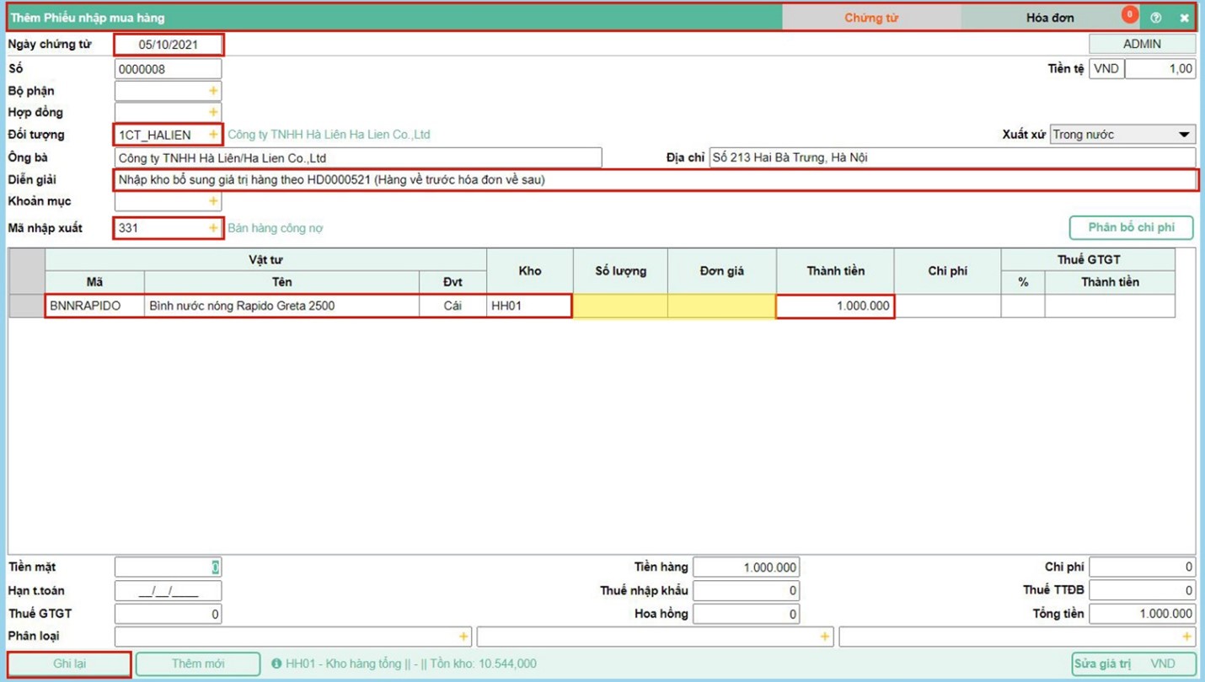Expand the Xuất xứ dropdown
Viewport: 1205px width, 682px height.
click(x=1183, y=135)
